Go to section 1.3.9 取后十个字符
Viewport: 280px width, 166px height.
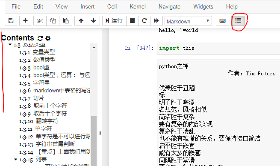coord(43,113)
